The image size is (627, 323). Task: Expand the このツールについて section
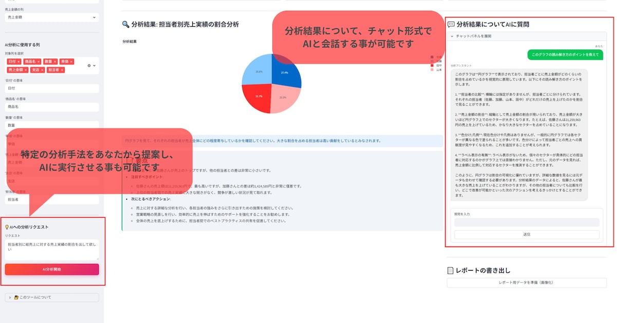(52, 297)
